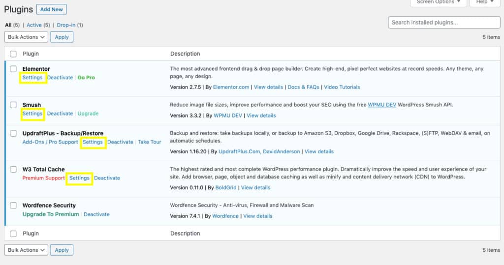Open Elementor Video Tutorials link
Viewport: 504px width, 265px height.
click(342, 87)
